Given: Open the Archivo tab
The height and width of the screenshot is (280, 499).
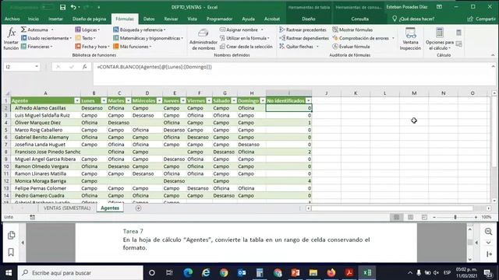Looking at the screenshot, I should [x=12, y=19].
